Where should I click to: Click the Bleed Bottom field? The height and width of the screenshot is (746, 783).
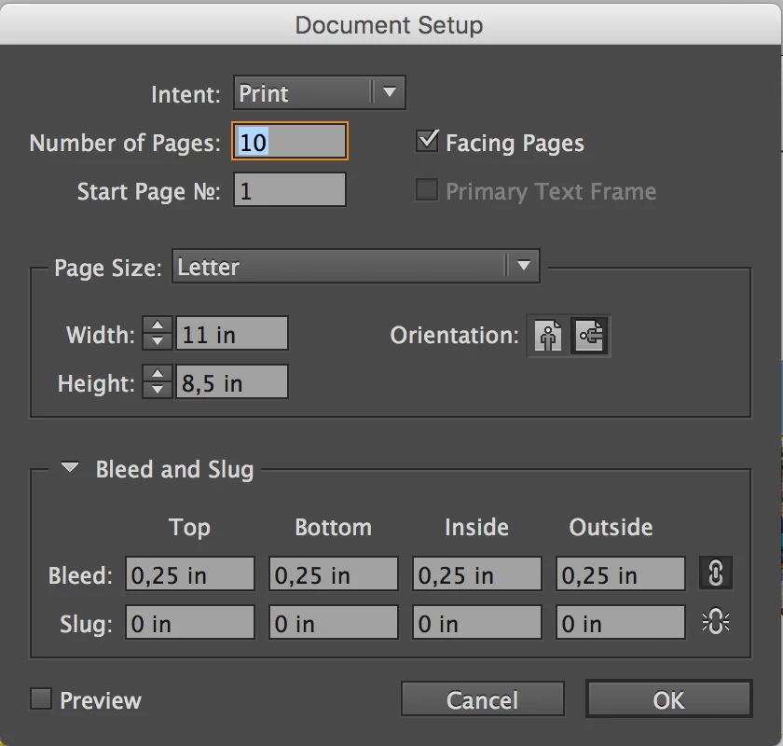click(x=333, y=573)
